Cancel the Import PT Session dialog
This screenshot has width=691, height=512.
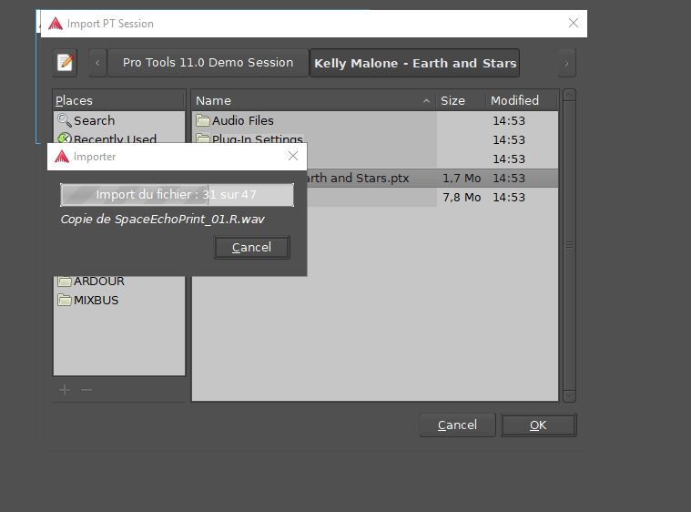click(457, 425)
